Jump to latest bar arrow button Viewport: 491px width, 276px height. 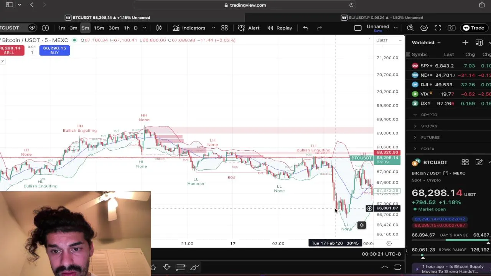[x=361, y=225]
